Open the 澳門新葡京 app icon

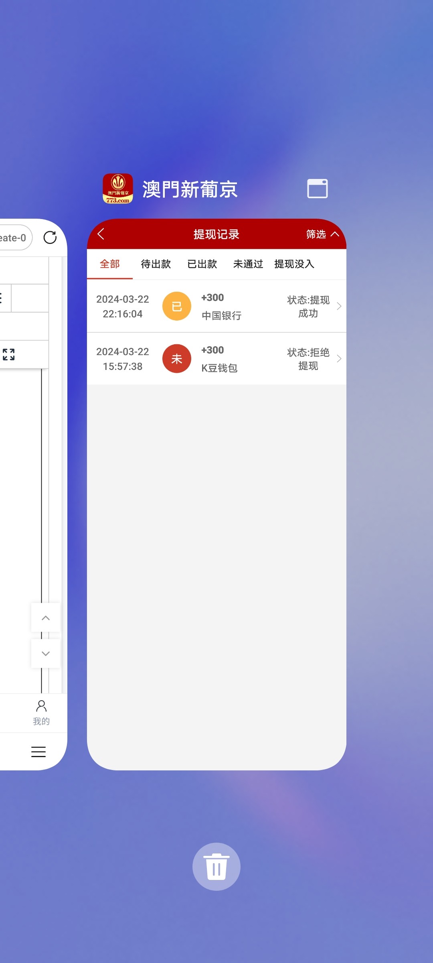tap(118, 189)
